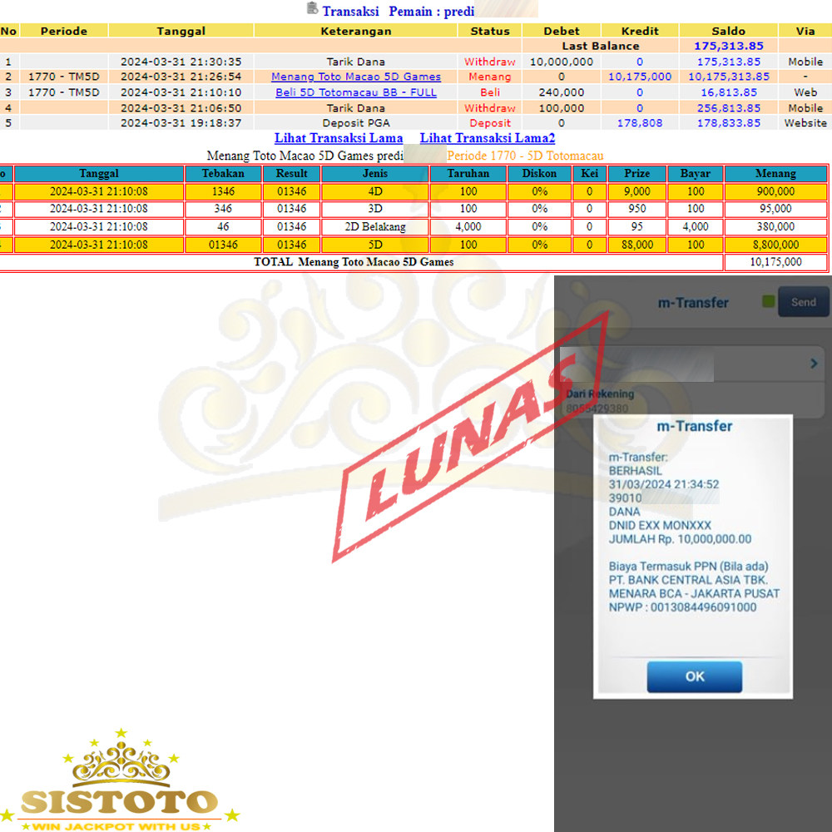Open Menang Toto Macao 5D Games link
The width and height of the screenshot is (832, 832).
(356, 77)
